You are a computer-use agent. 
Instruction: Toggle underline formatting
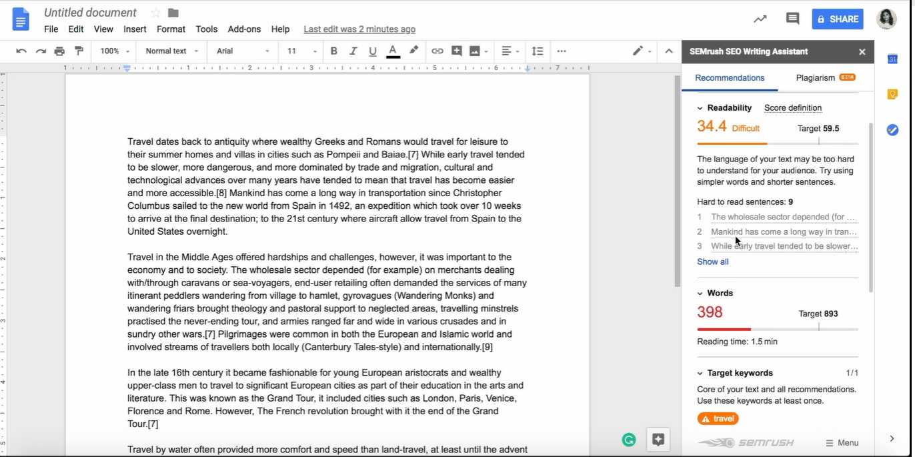point(372,51)
